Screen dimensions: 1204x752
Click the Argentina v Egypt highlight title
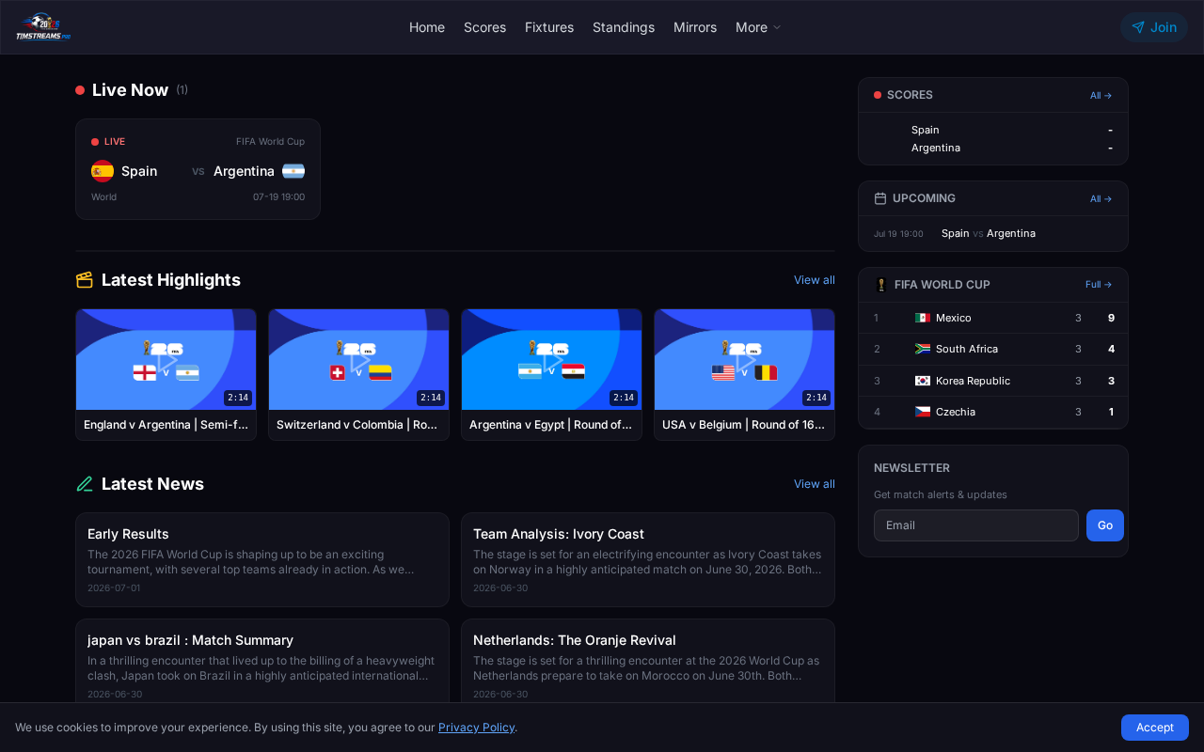551,425
